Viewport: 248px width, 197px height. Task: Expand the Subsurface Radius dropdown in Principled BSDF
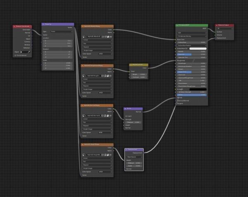tap(192, 45)
